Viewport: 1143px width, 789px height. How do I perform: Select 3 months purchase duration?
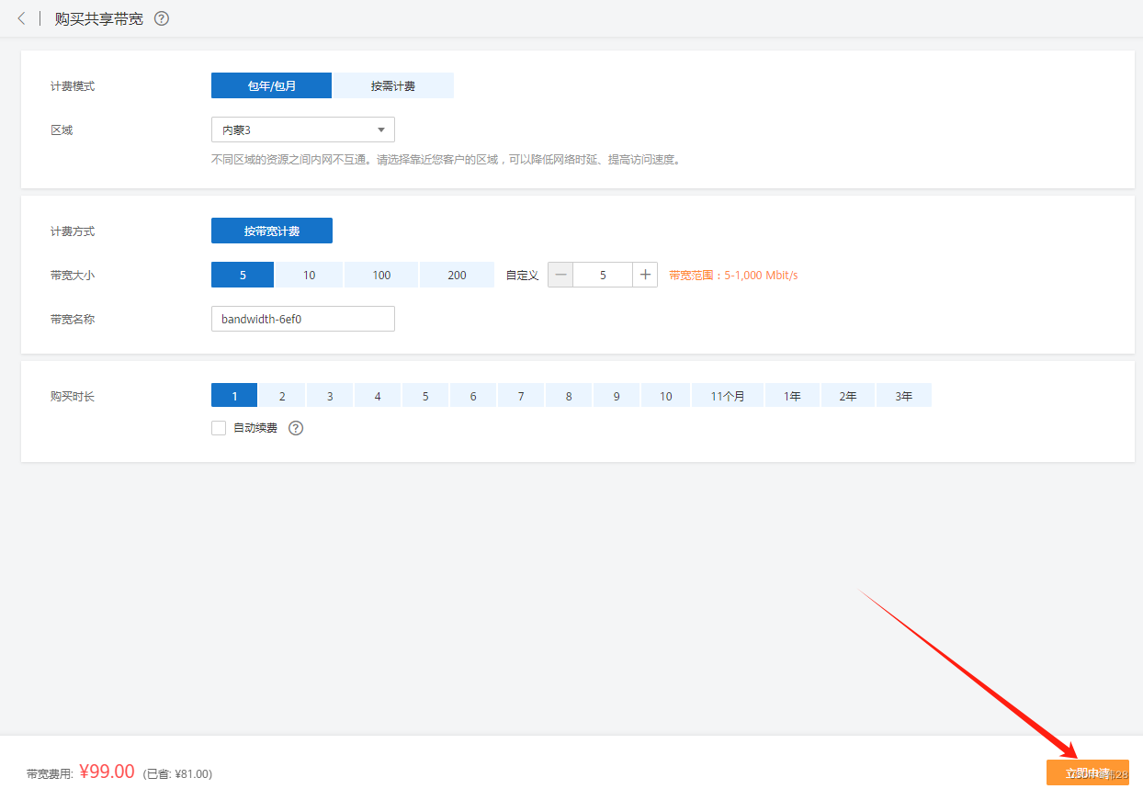[x=330, y=397]
